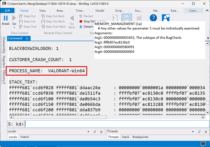Open the Me... ribbon tab
210x147 pixels.
pyautogui.click(x=156, y=11)
